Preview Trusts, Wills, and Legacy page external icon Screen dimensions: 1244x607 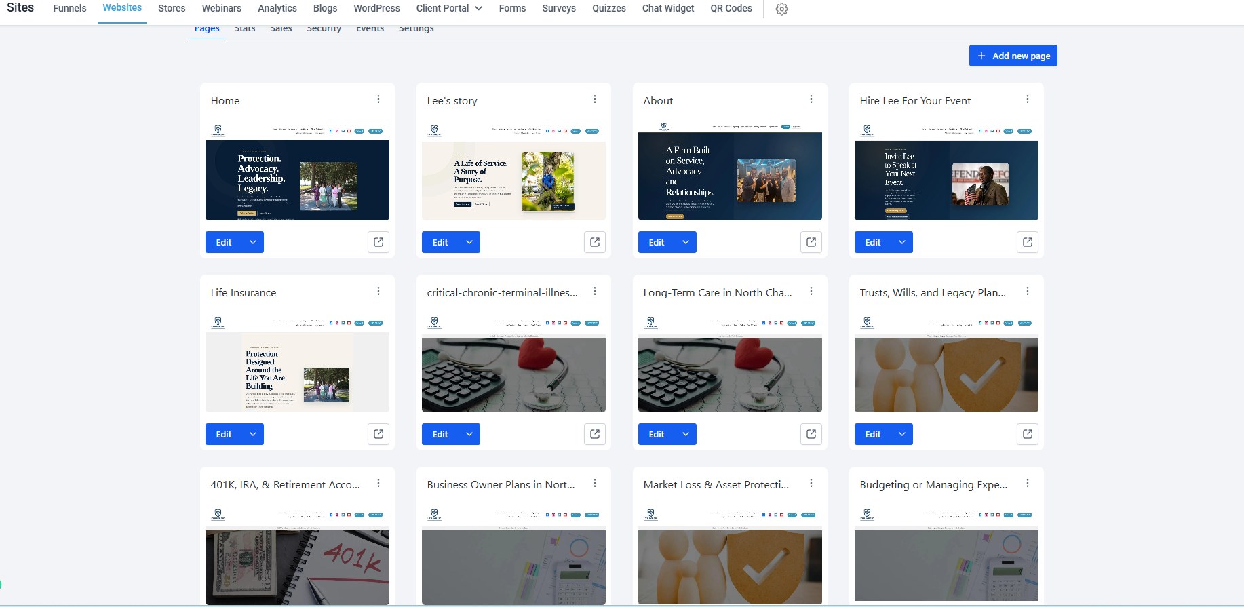[x=1028, y=434]
